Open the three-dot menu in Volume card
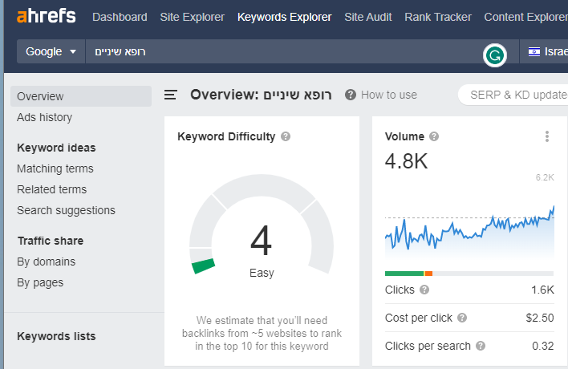Image resolution: width=568 pixels, height=369 pixels. (x=547, y=136)
